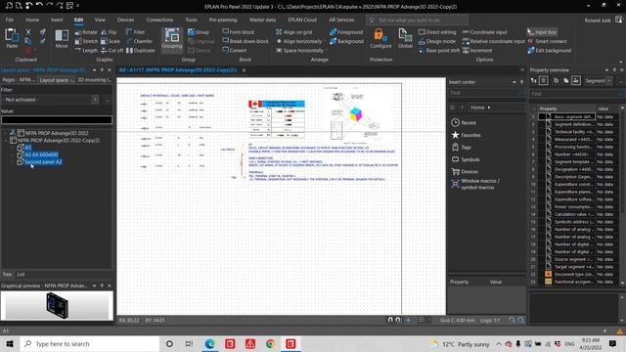Click the Insert center Find field
This screenshot has width=626, height=352.
pos(486,93)
